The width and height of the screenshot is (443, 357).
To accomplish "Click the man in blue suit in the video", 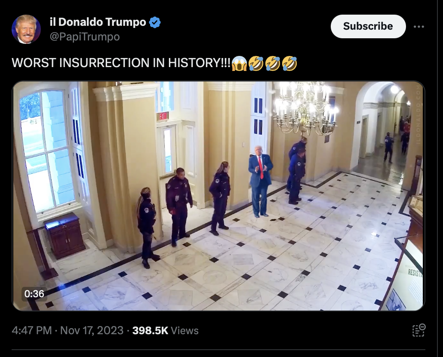I will 260,181.
